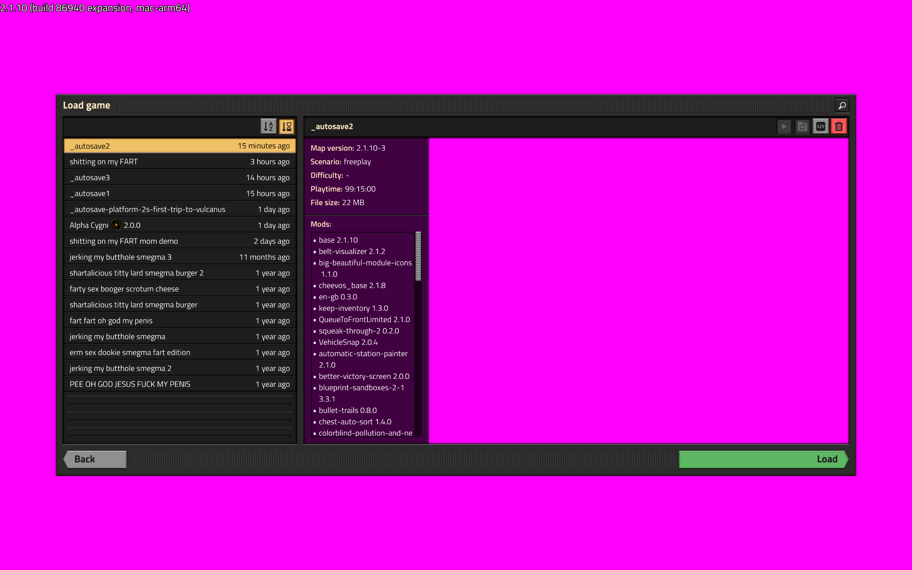Delete save with red trash icon
This screenshot has width=912, height=570.
[x=839, y=126]
